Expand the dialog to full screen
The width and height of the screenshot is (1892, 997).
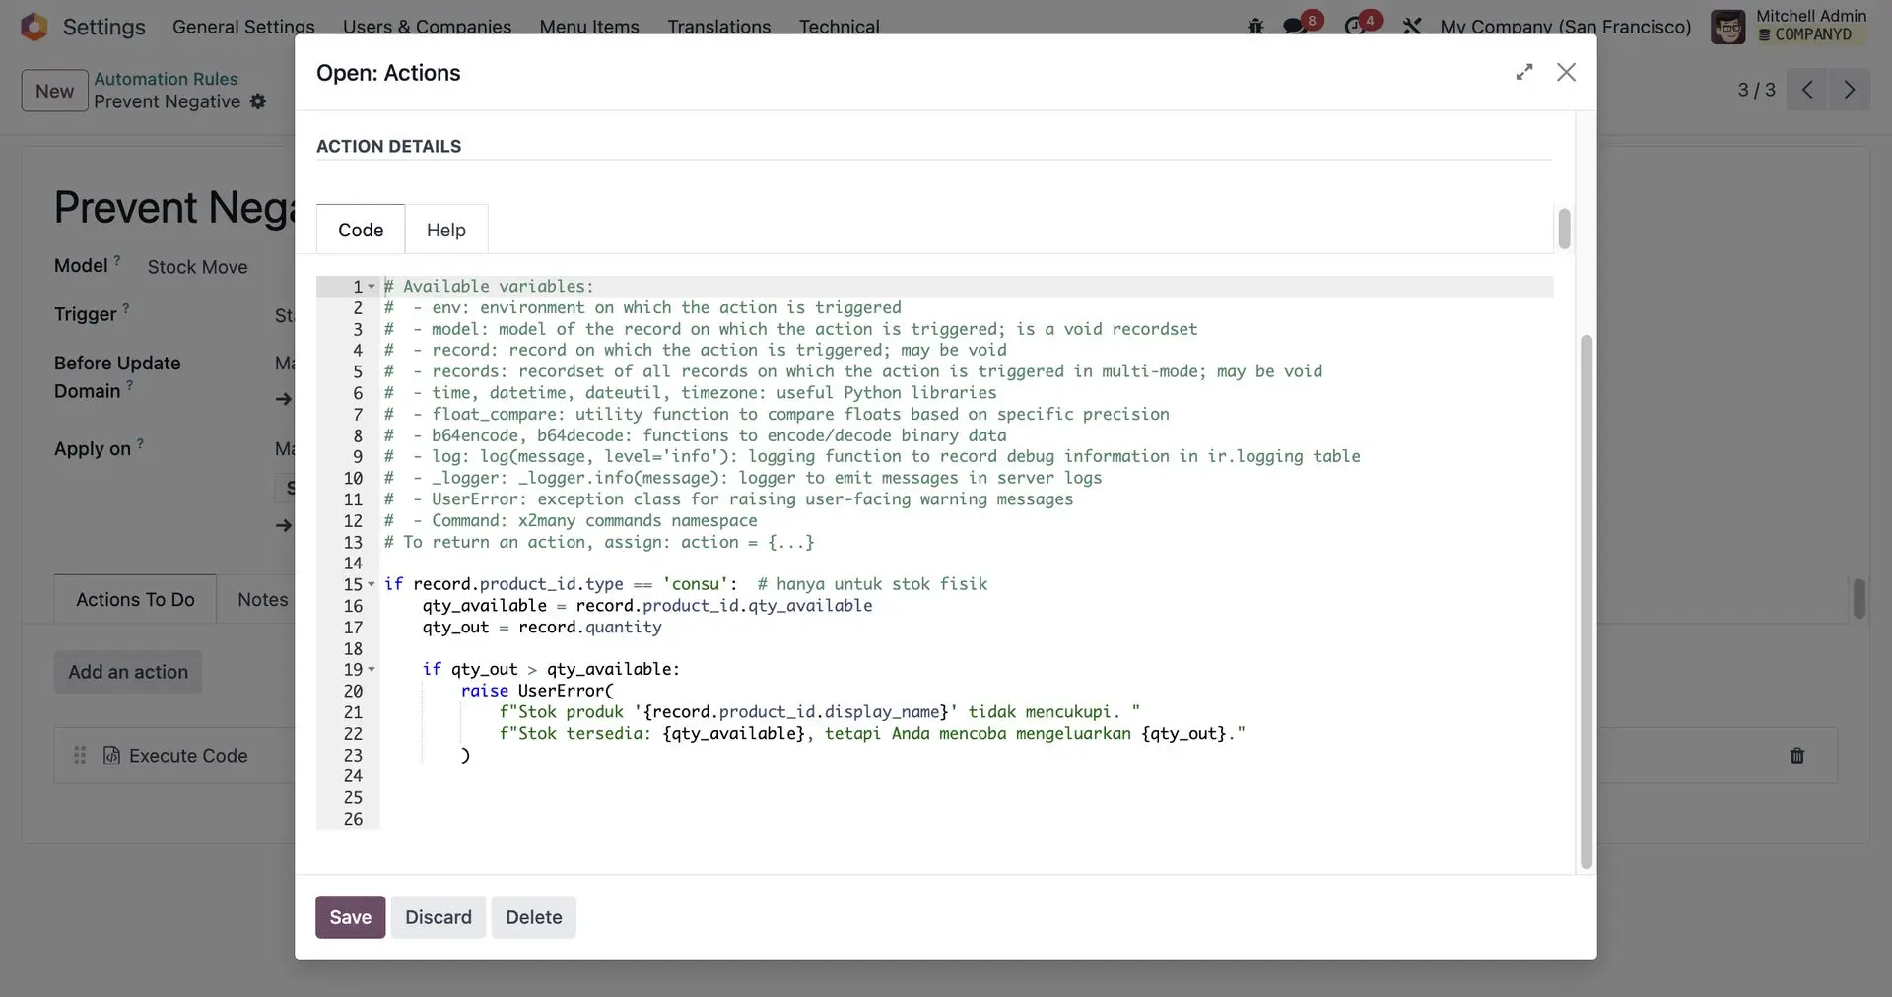1524,72
